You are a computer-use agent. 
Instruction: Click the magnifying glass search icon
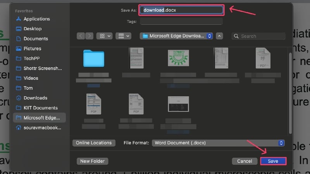[x=236, y=36]
